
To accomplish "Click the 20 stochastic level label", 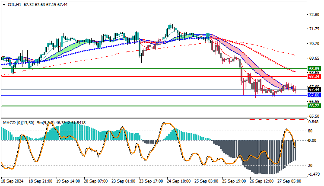I will [310, 166].
